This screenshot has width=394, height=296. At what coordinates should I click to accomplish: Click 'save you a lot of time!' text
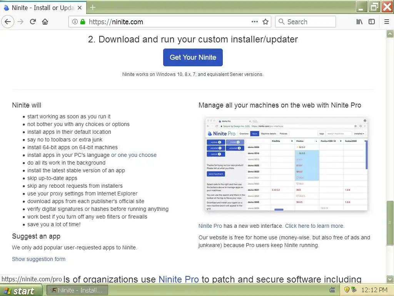click(x=54, y=225)
